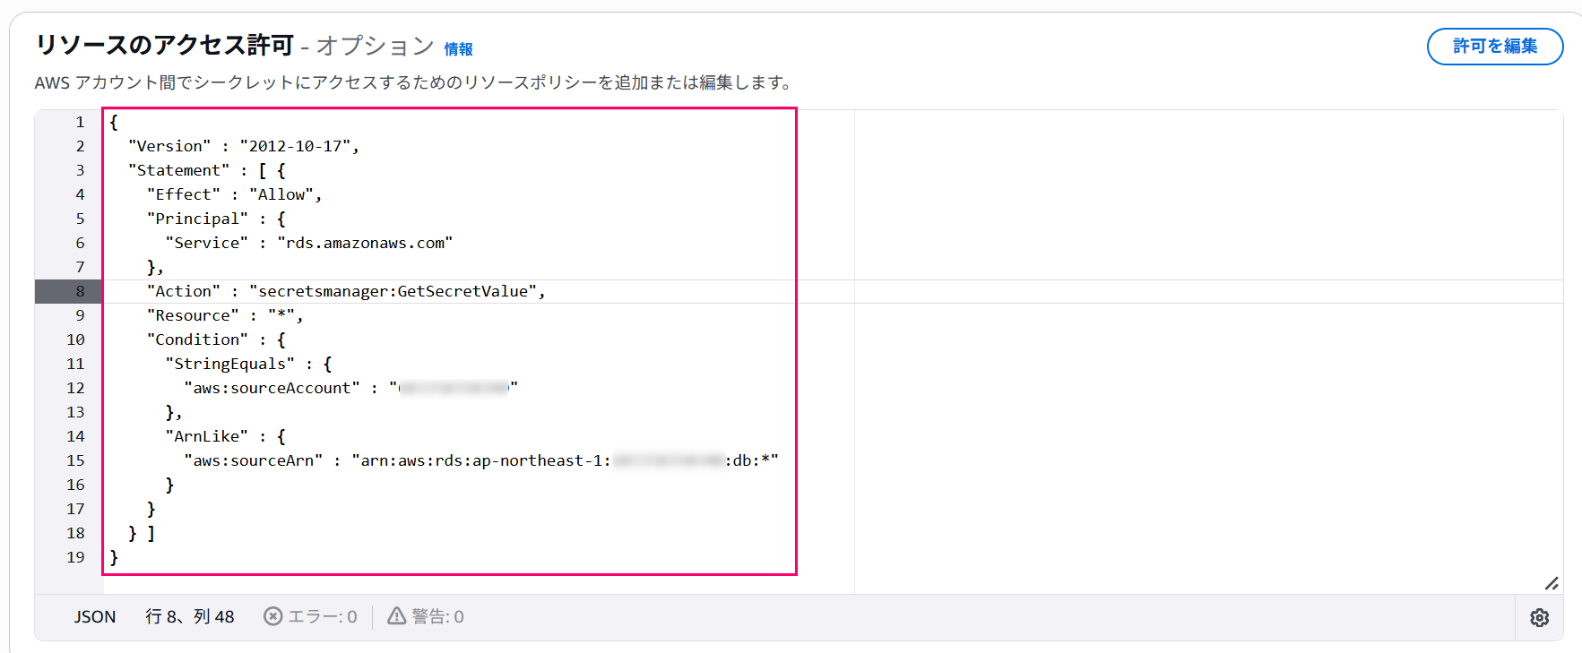Viewport: 1582px width, 653px height.
Task: Click the warning triangle icon in status bar
Action: coord(396,615)
